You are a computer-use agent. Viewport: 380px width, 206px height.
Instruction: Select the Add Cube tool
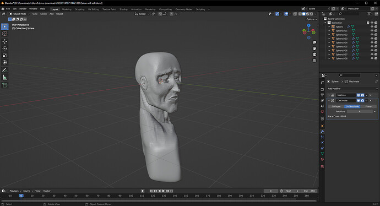[x=4, y=85]
